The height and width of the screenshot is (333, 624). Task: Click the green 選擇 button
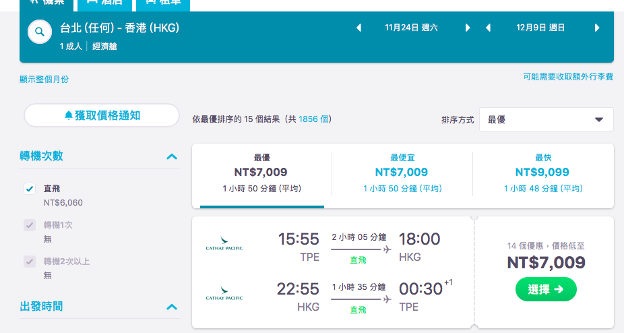546,289
